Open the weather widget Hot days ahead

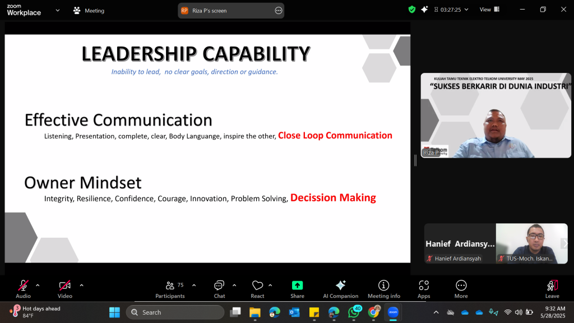point(35,312)
